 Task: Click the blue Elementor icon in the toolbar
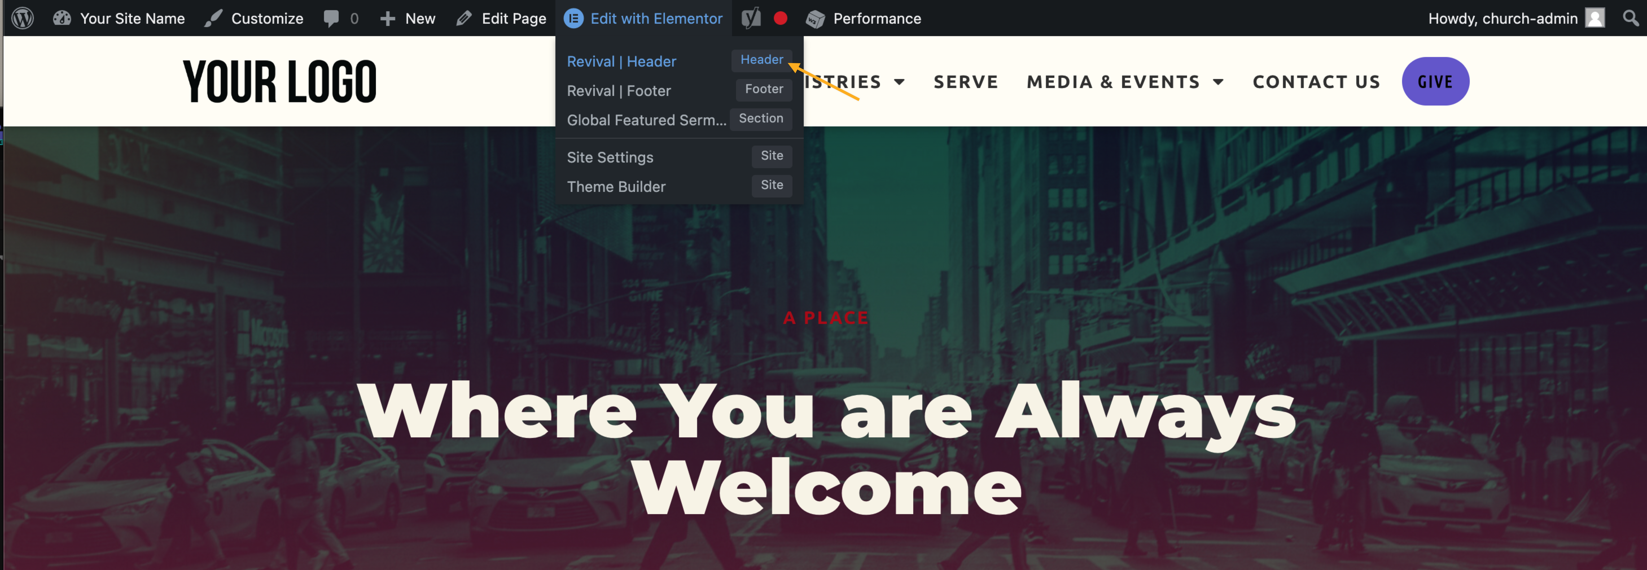[x=573, y=18]
